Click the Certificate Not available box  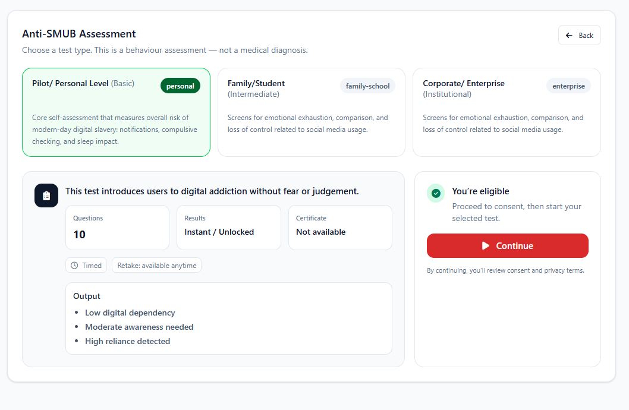pyautogui.click(x=340, y=228)
